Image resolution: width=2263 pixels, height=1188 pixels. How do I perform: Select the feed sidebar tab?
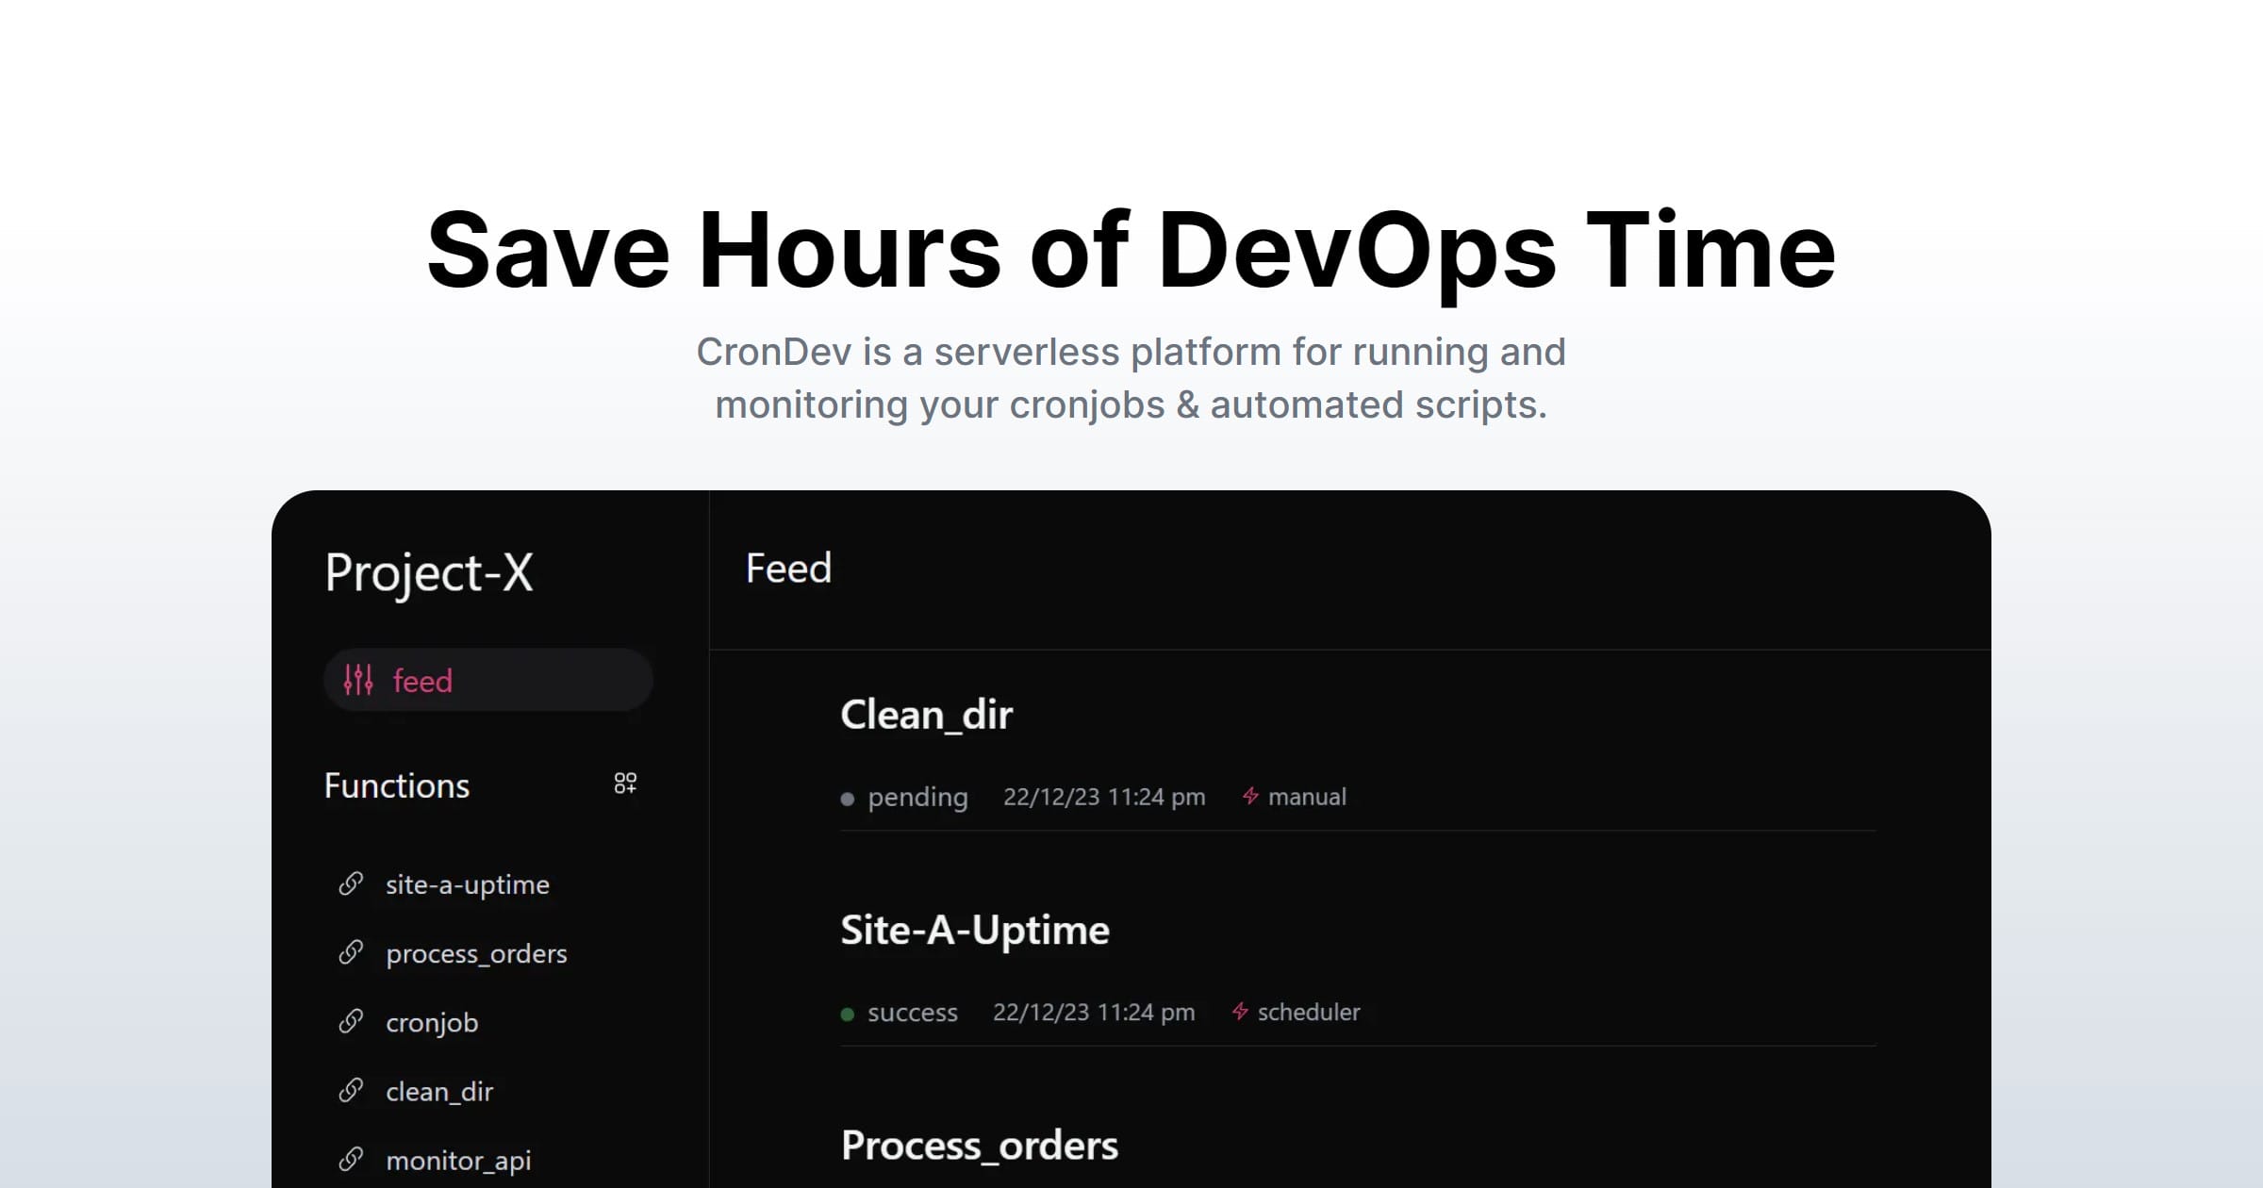(x=487, y=680)
